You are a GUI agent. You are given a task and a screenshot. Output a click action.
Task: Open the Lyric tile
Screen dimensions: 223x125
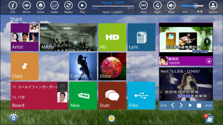click(x=141, y=37)
